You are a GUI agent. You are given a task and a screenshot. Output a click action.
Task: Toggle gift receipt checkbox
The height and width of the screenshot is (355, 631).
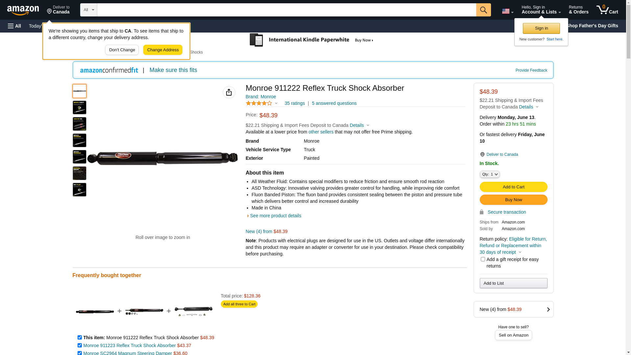tap(483, 259)
